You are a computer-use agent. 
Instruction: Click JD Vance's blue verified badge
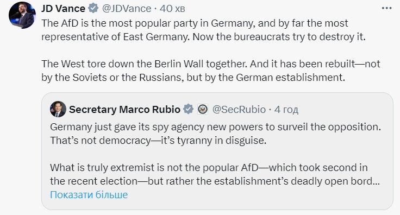point(93,8)
